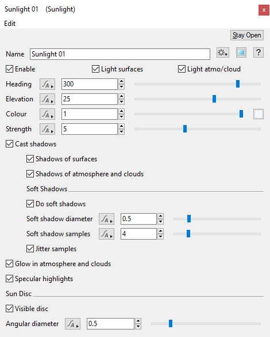Open help with the question mark icon
The height and width of the screenshot is (337, 270).
click(258, 52)
